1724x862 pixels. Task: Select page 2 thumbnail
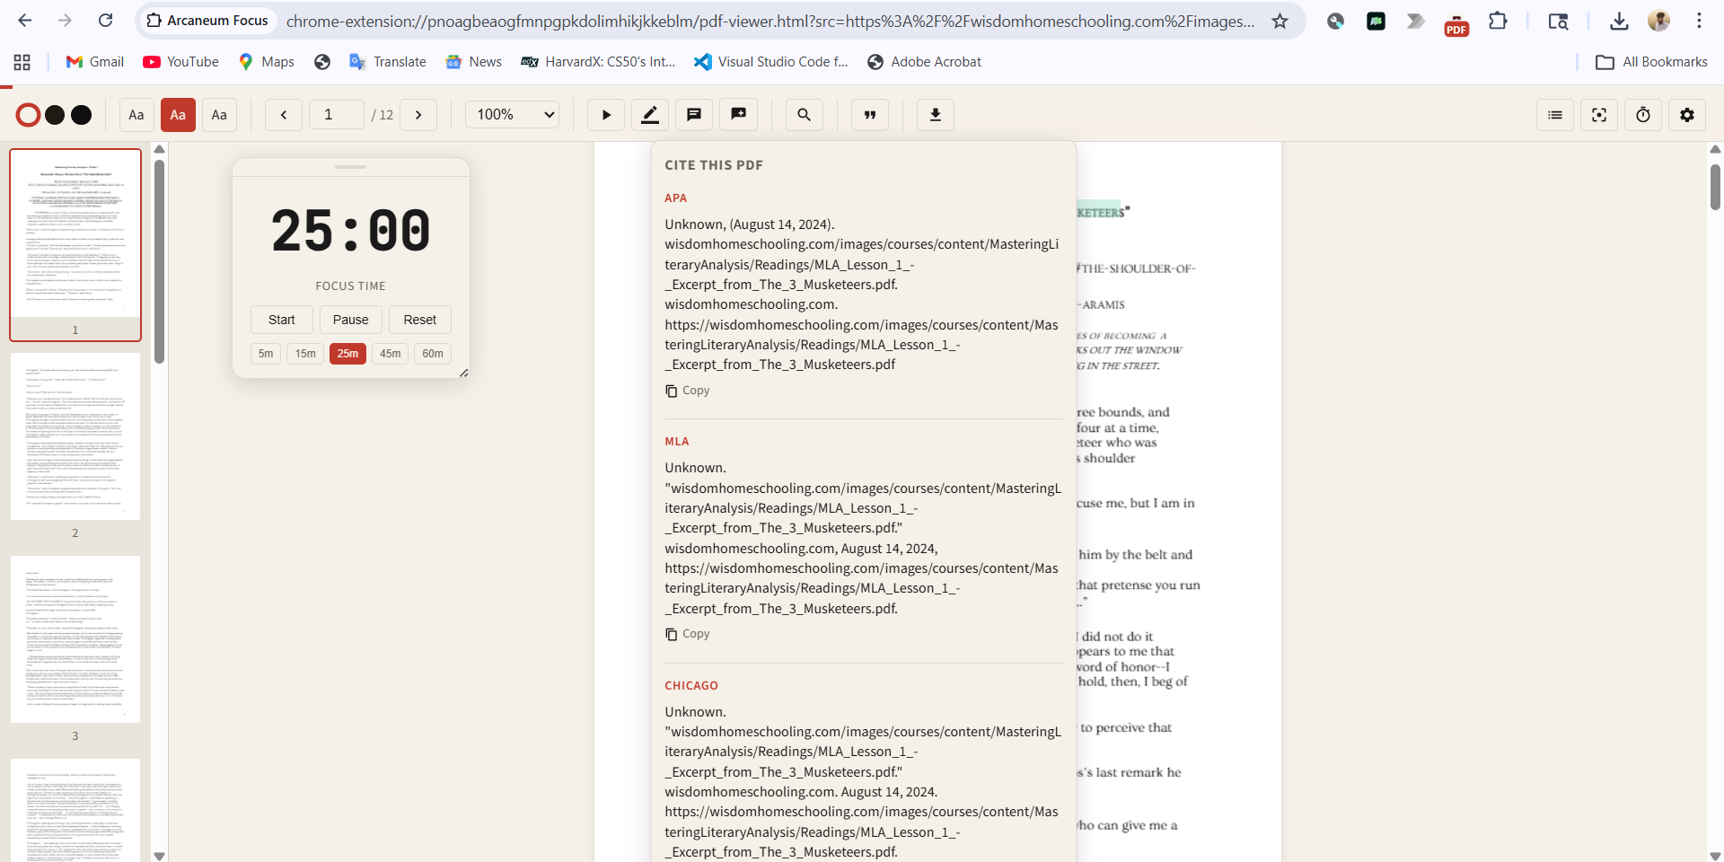(75, 436)
